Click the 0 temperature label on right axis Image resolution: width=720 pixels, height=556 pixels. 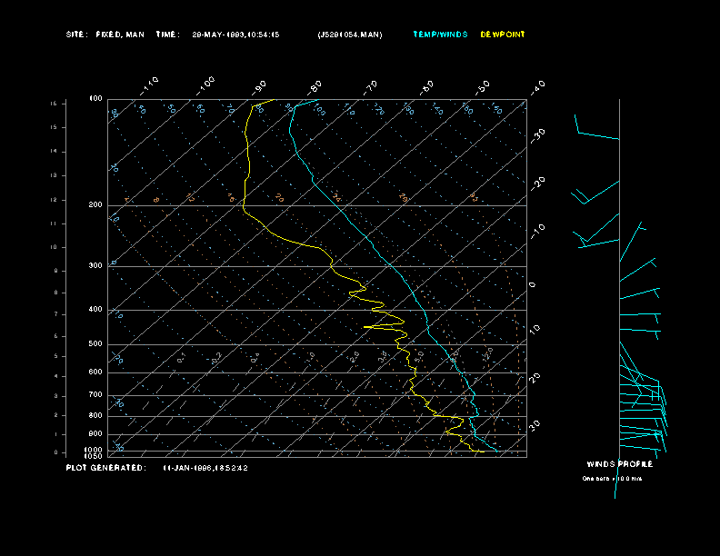[532, 285]
